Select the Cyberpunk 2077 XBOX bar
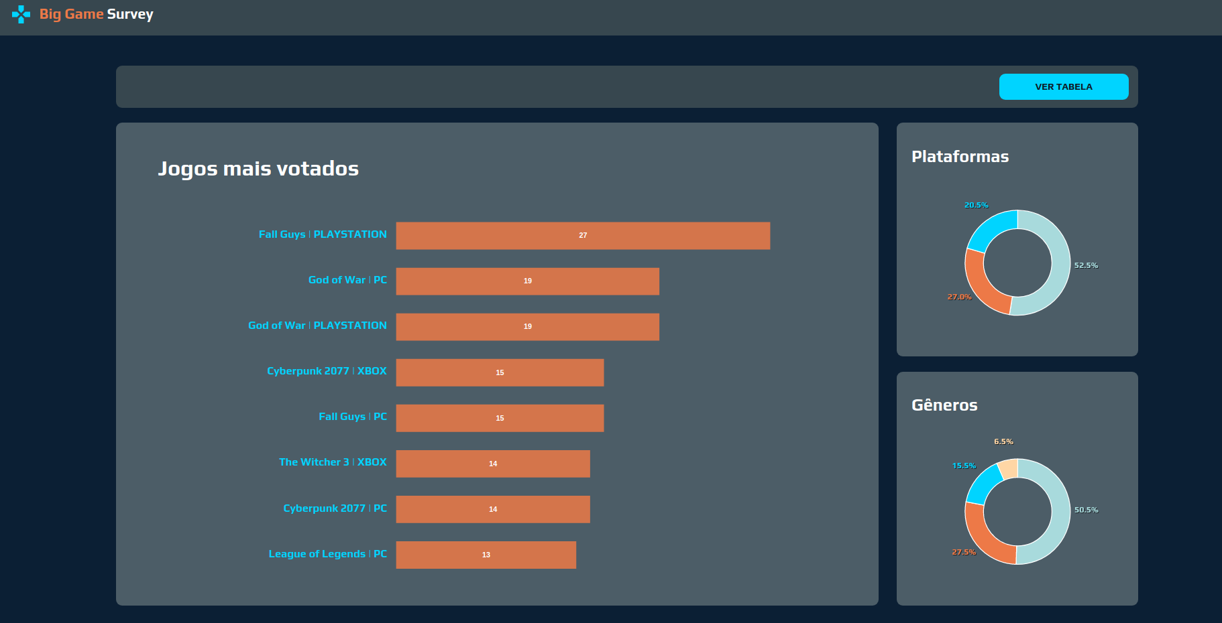The height and width of the screenshot is (623, 1222). point(500,372)
